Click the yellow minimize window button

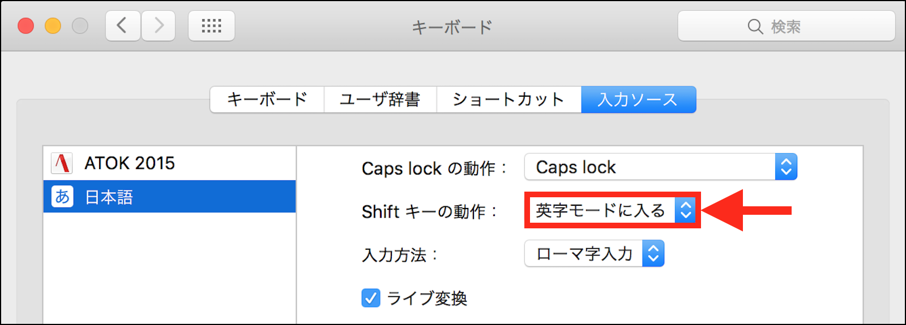53,26
